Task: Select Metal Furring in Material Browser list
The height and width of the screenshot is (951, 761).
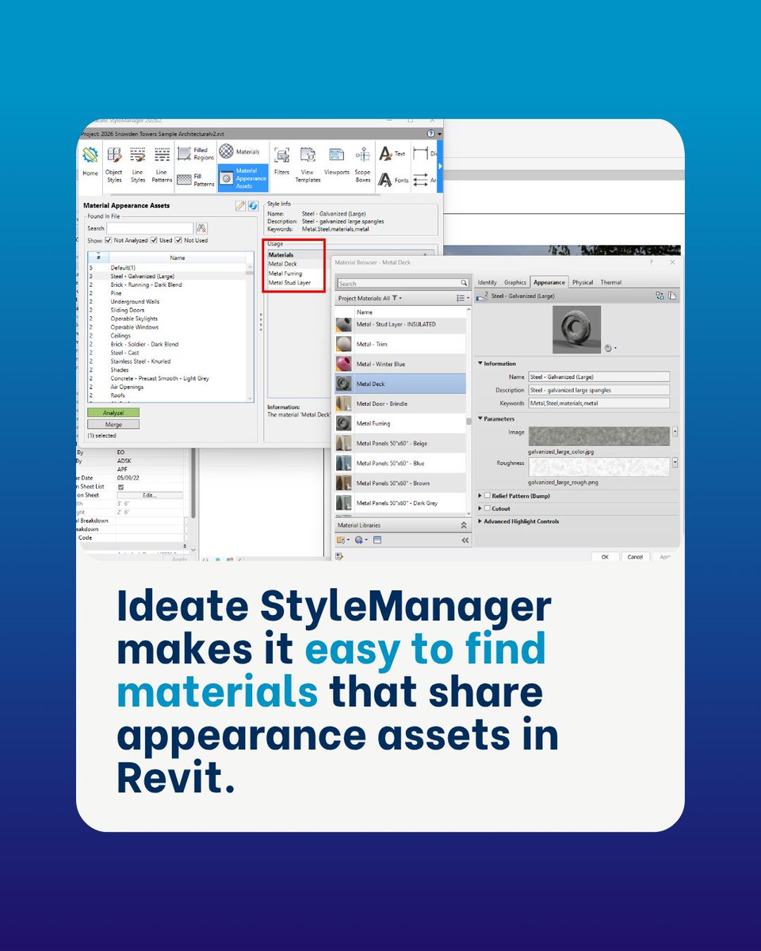Action: coord(401,424)
